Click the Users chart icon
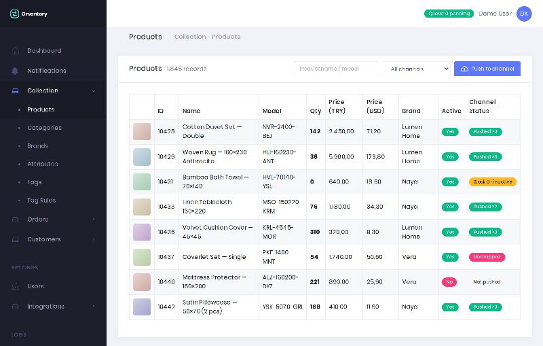The height and width of the screenshot is (346, 543). tap(15, 286)
